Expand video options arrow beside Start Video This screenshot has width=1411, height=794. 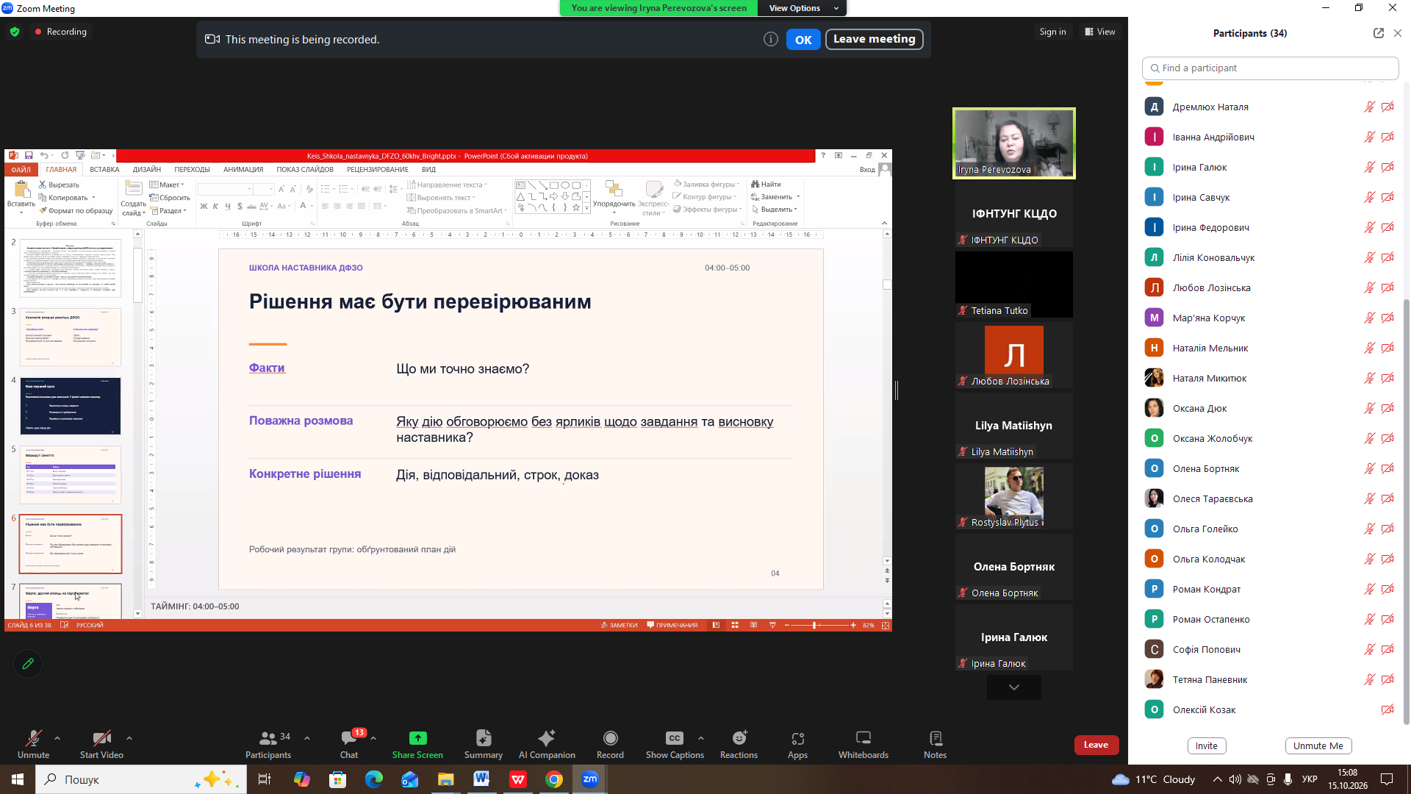129,738
